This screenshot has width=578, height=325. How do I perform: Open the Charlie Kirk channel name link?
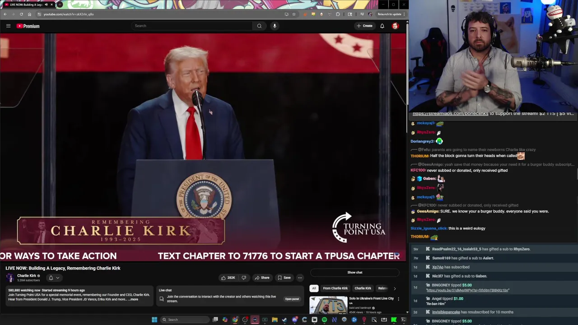[27, 276]
